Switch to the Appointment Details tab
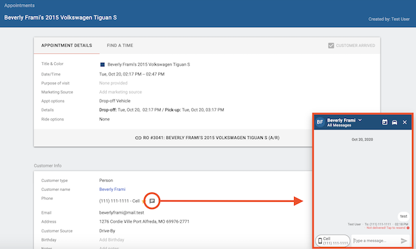Screen dimensions: 416x249 [x=67, y=46]
